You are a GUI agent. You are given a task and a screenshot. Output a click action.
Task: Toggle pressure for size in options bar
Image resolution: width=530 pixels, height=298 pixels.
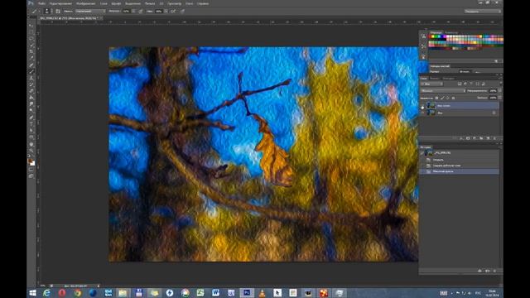182,11
